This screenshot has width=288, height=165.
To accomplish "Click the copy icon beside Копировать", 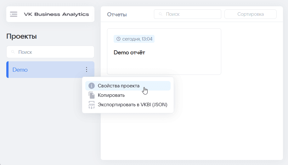I will pyautogui.click(x=92, y=95).
